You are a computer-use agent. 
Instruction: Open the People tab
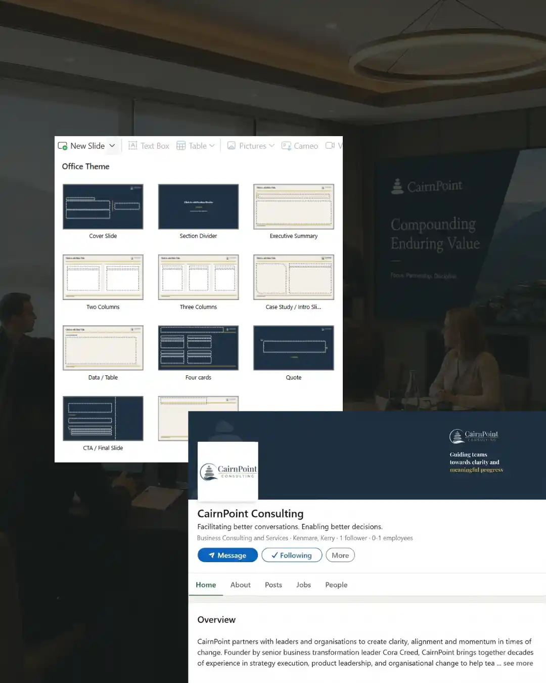(x=336, y=585)
